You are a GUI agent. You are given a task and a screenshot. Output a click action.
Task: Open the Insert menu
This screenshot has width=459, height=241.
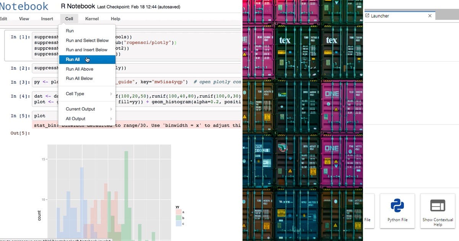pyautogui.click(x=47, y=18)
